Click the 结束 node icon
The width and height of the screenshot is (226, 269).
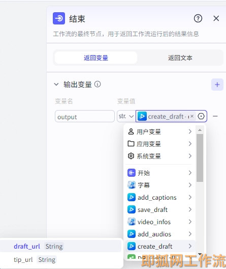(x=59, y=18)
